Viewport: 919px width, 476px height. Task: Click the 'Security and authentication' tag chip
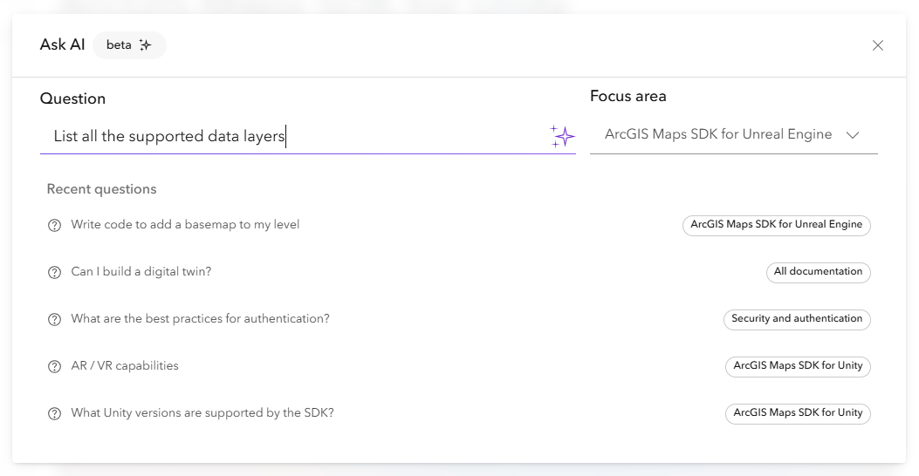pyautogui.click(x=797, y=319)
